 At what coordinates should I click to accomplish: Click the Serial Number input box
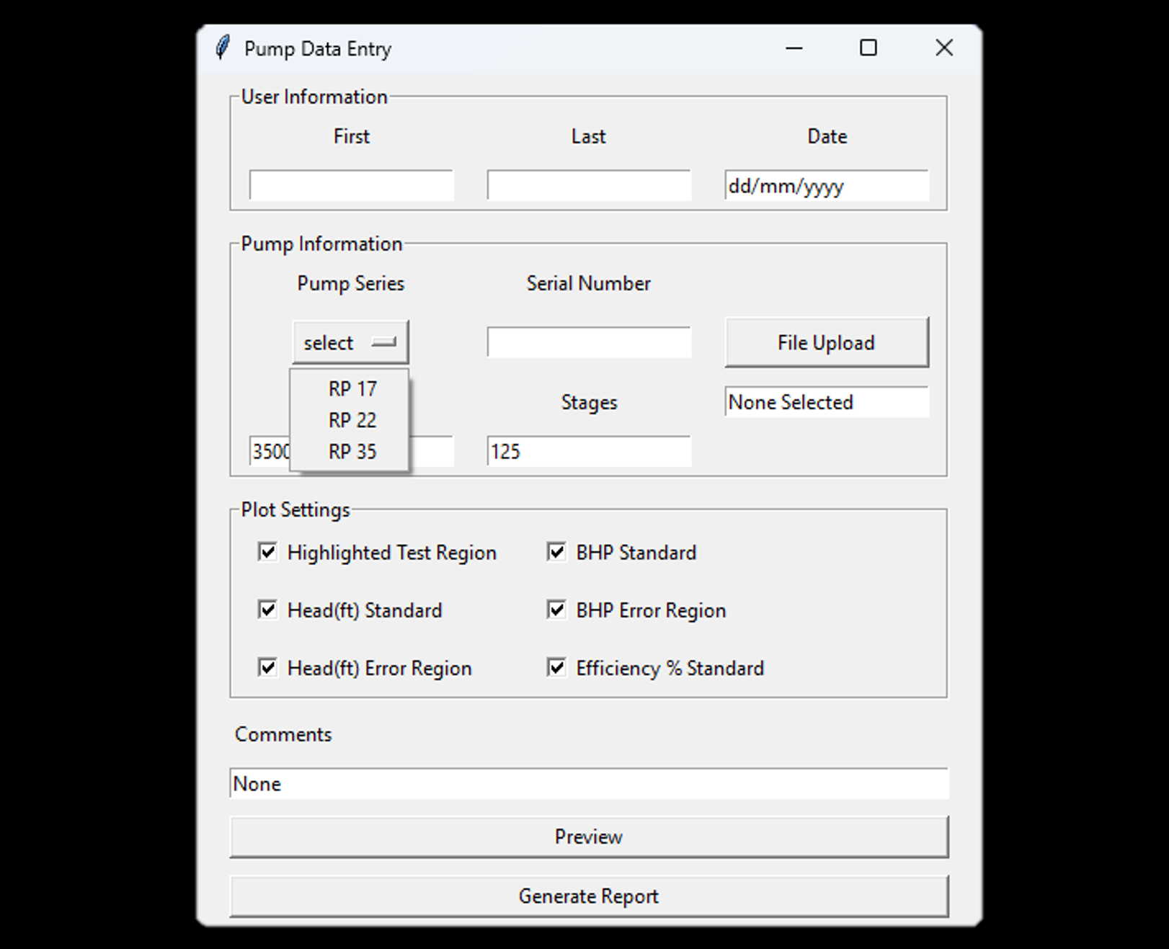pos(588,342)
